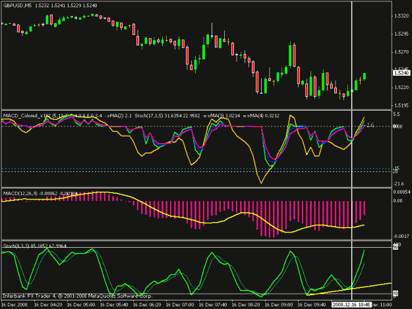Click the -21.6 scale value

point(398,184)
